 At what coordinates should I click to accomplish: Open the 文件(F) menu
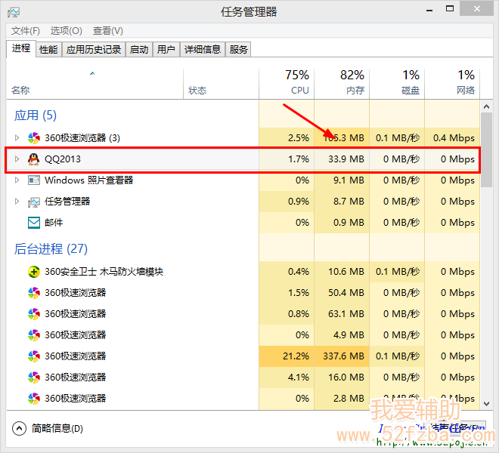tap(26, 31)
